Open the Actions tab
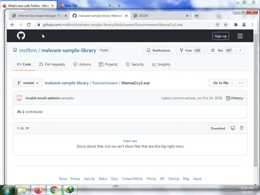The width and height of the screenshot is (260, 195). pos(82,64)
